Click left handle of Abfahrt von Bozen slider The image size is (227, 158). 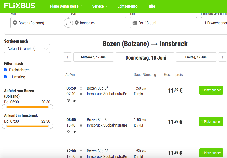coord(4,107)
